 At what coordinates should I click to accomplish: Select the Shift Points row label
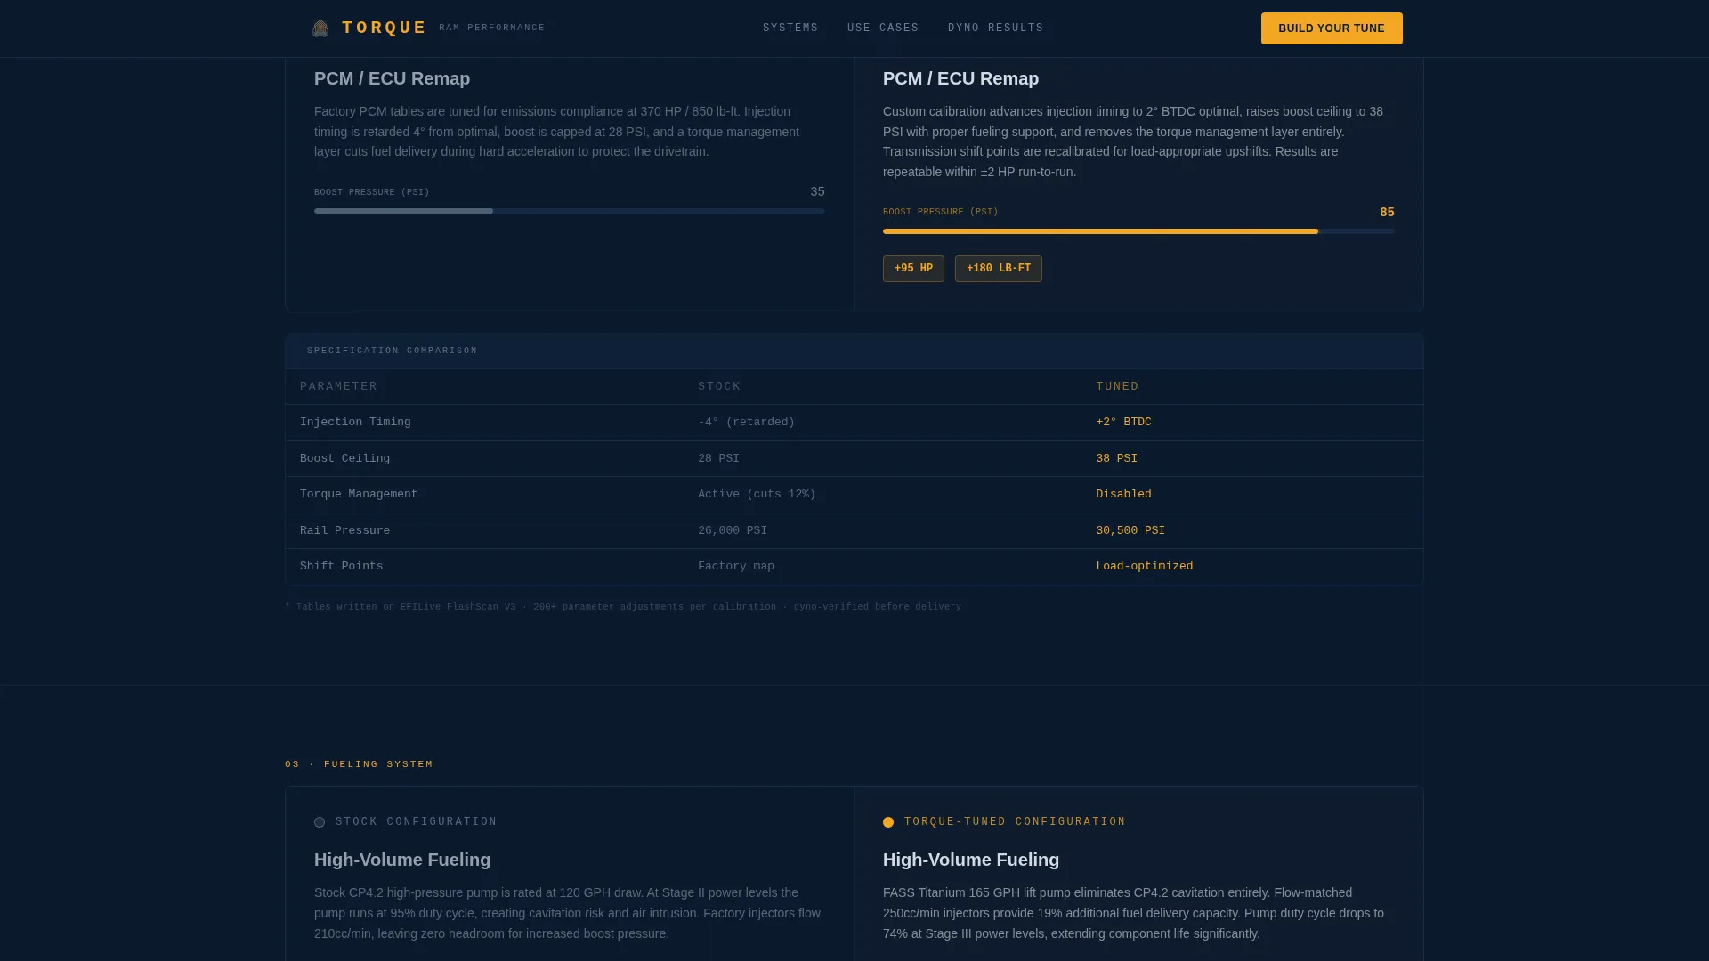pyautogui.click(x=341, y=567)
